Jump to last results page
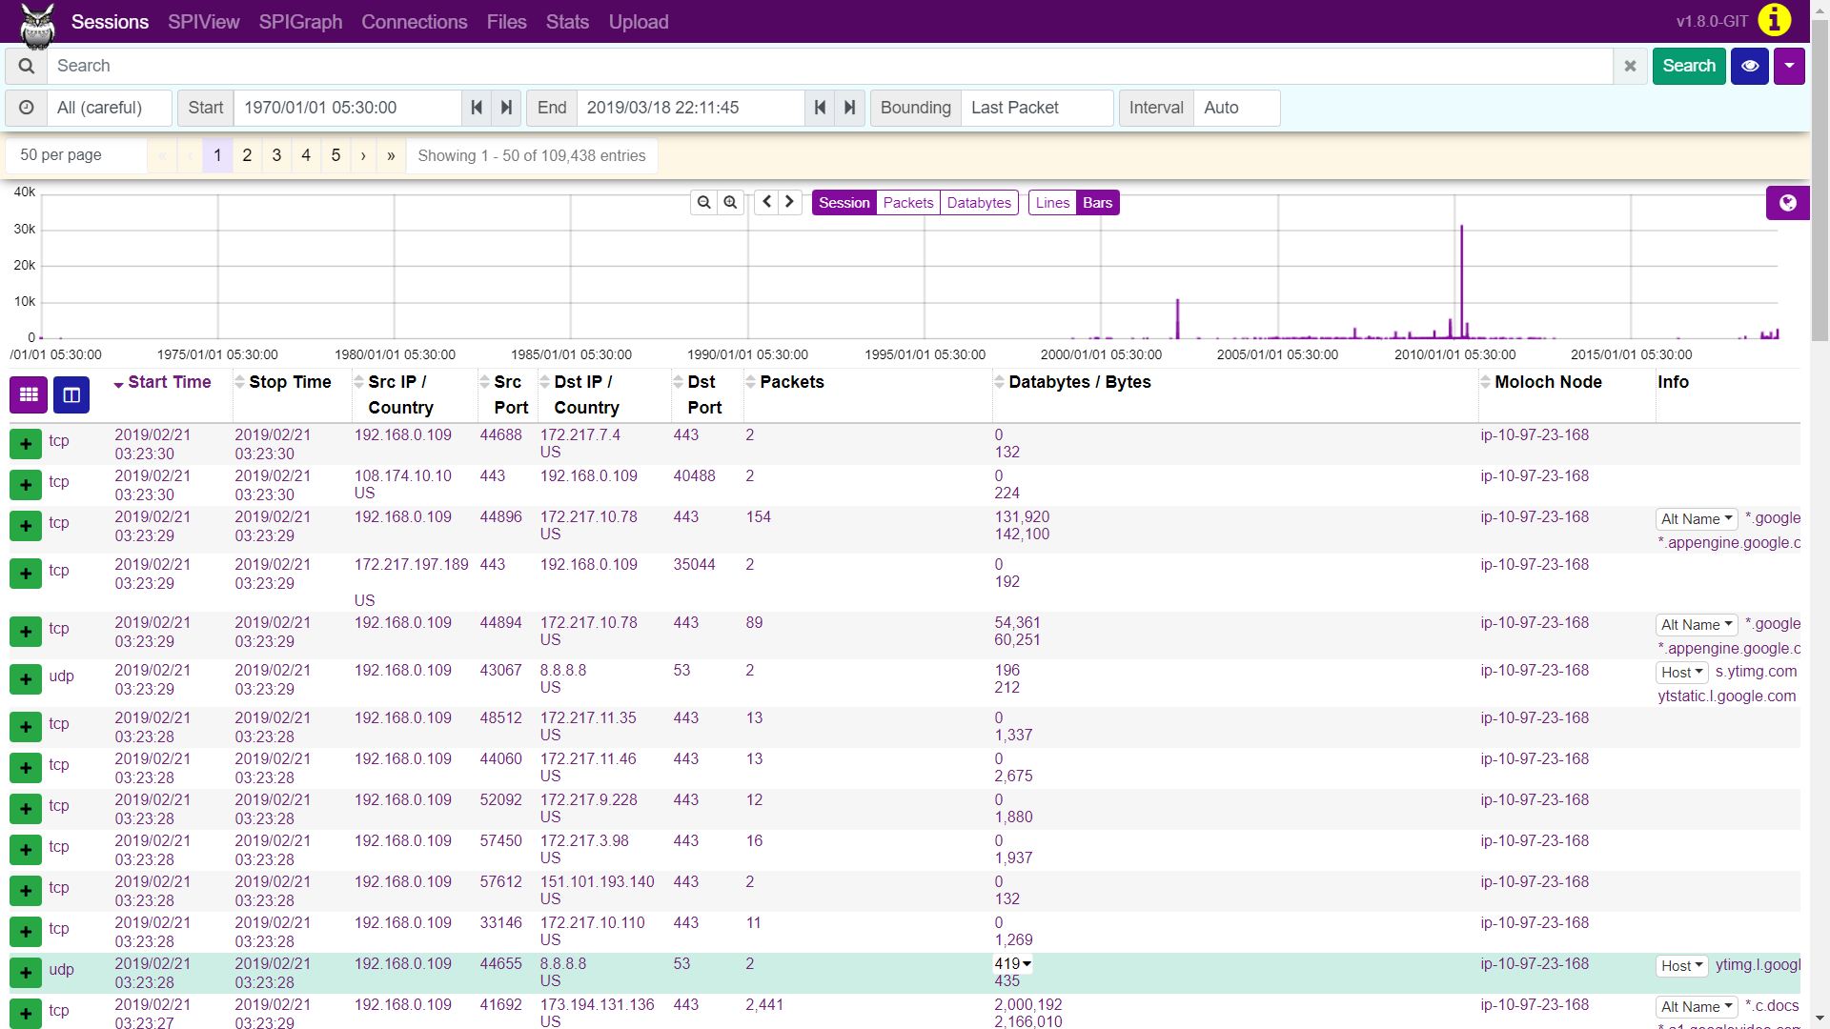The height and width of the screenshot is (1029, 1830). (x=391, y=155)
